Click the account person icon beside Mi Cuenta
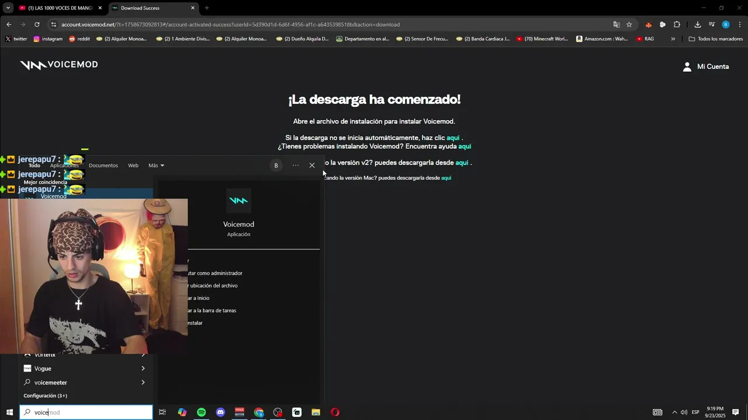 click(687, 66)
